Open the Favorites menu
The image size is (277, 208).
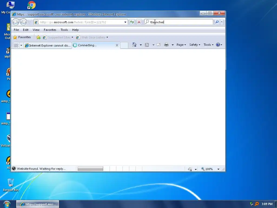point(50,30)
